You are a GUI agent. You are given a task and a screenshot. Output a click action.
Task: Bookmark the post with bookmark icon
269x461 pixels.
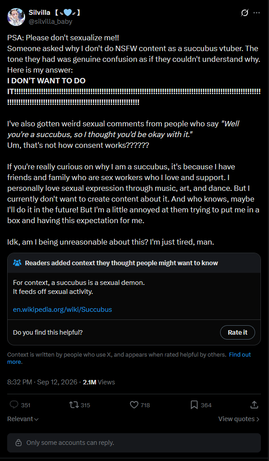194,405
